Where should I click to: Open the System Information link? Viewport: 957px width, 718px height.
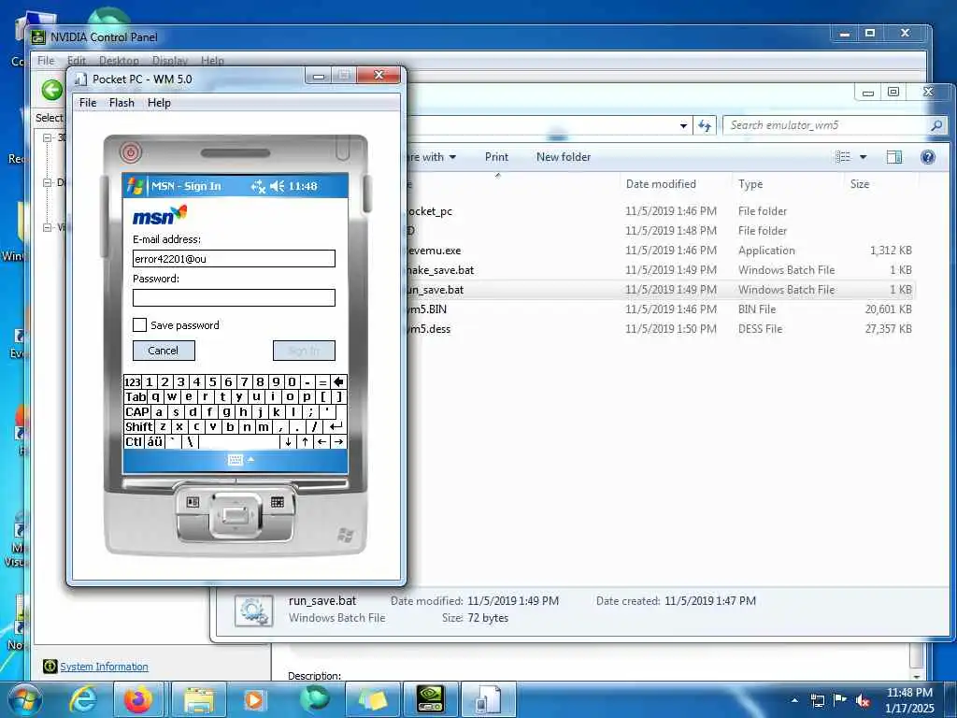click(x=104, y=667)
